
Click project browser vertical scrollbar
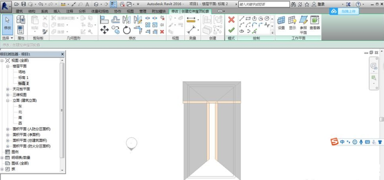[62, 110]
